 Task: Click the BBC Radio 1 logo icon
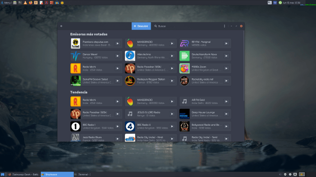(x=76, y=126)
